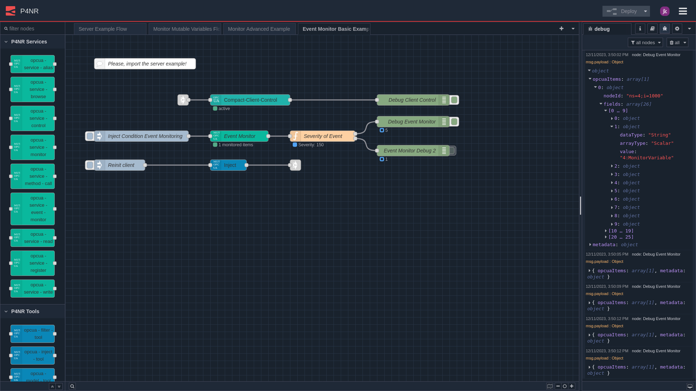
Task: Add a new flow with the plus button
Action: pyautogui.click(x=561, y=28)
